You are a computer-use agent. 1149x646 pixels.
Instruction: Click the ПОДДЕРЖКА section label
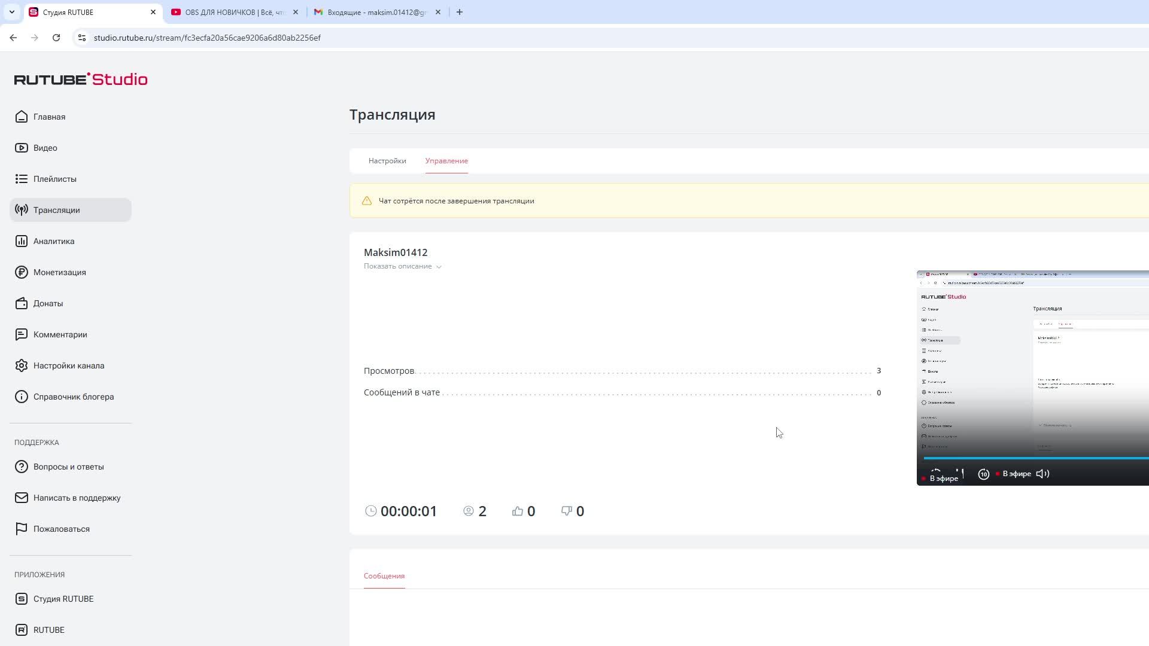(37, 443)
